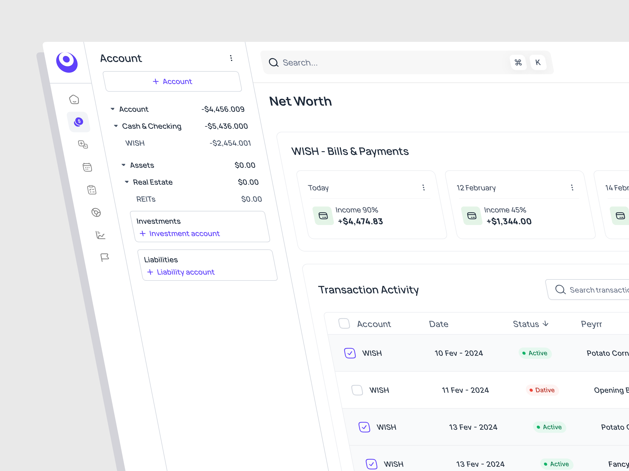Click the Today card title
Screen dimensions: 629x471
pyautogui.click(x=318, y=188)
